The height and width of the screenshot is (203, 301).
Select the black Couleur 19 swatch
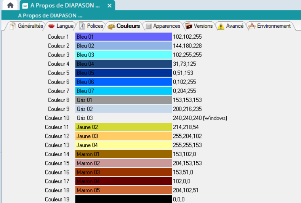(x=123, y=199)
